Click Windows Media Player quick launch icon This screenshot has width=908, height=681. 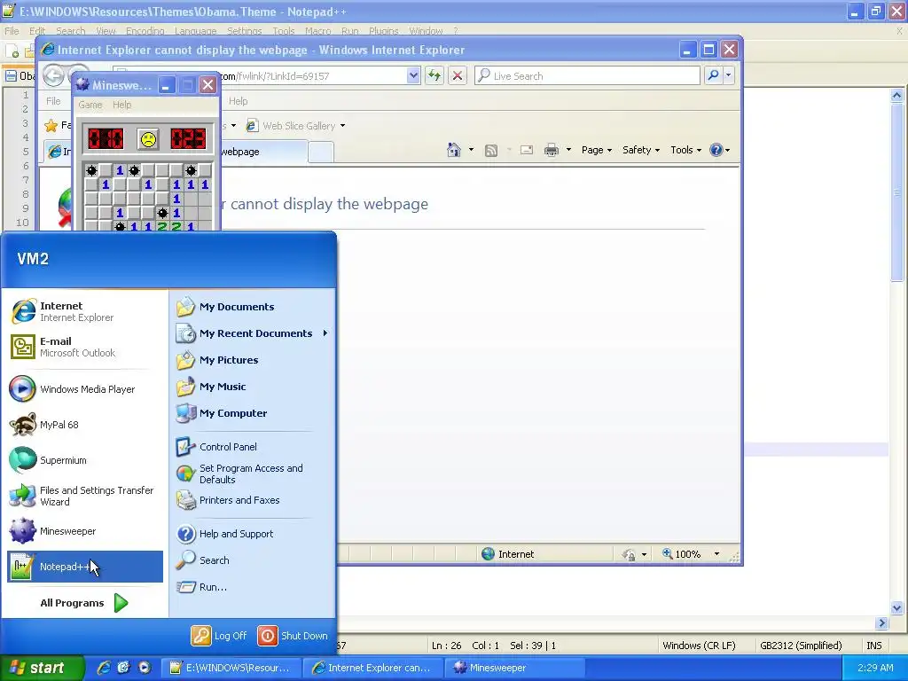point(145,668)
